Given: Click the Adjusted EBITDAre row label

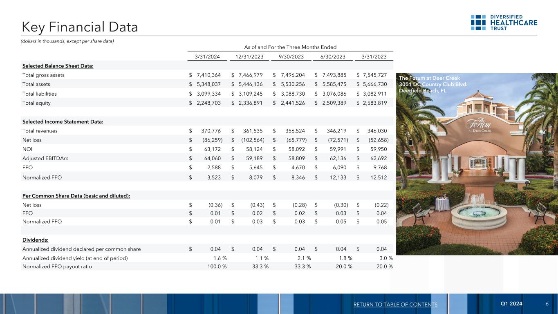Looking at the screenshot, I should 42,159.
